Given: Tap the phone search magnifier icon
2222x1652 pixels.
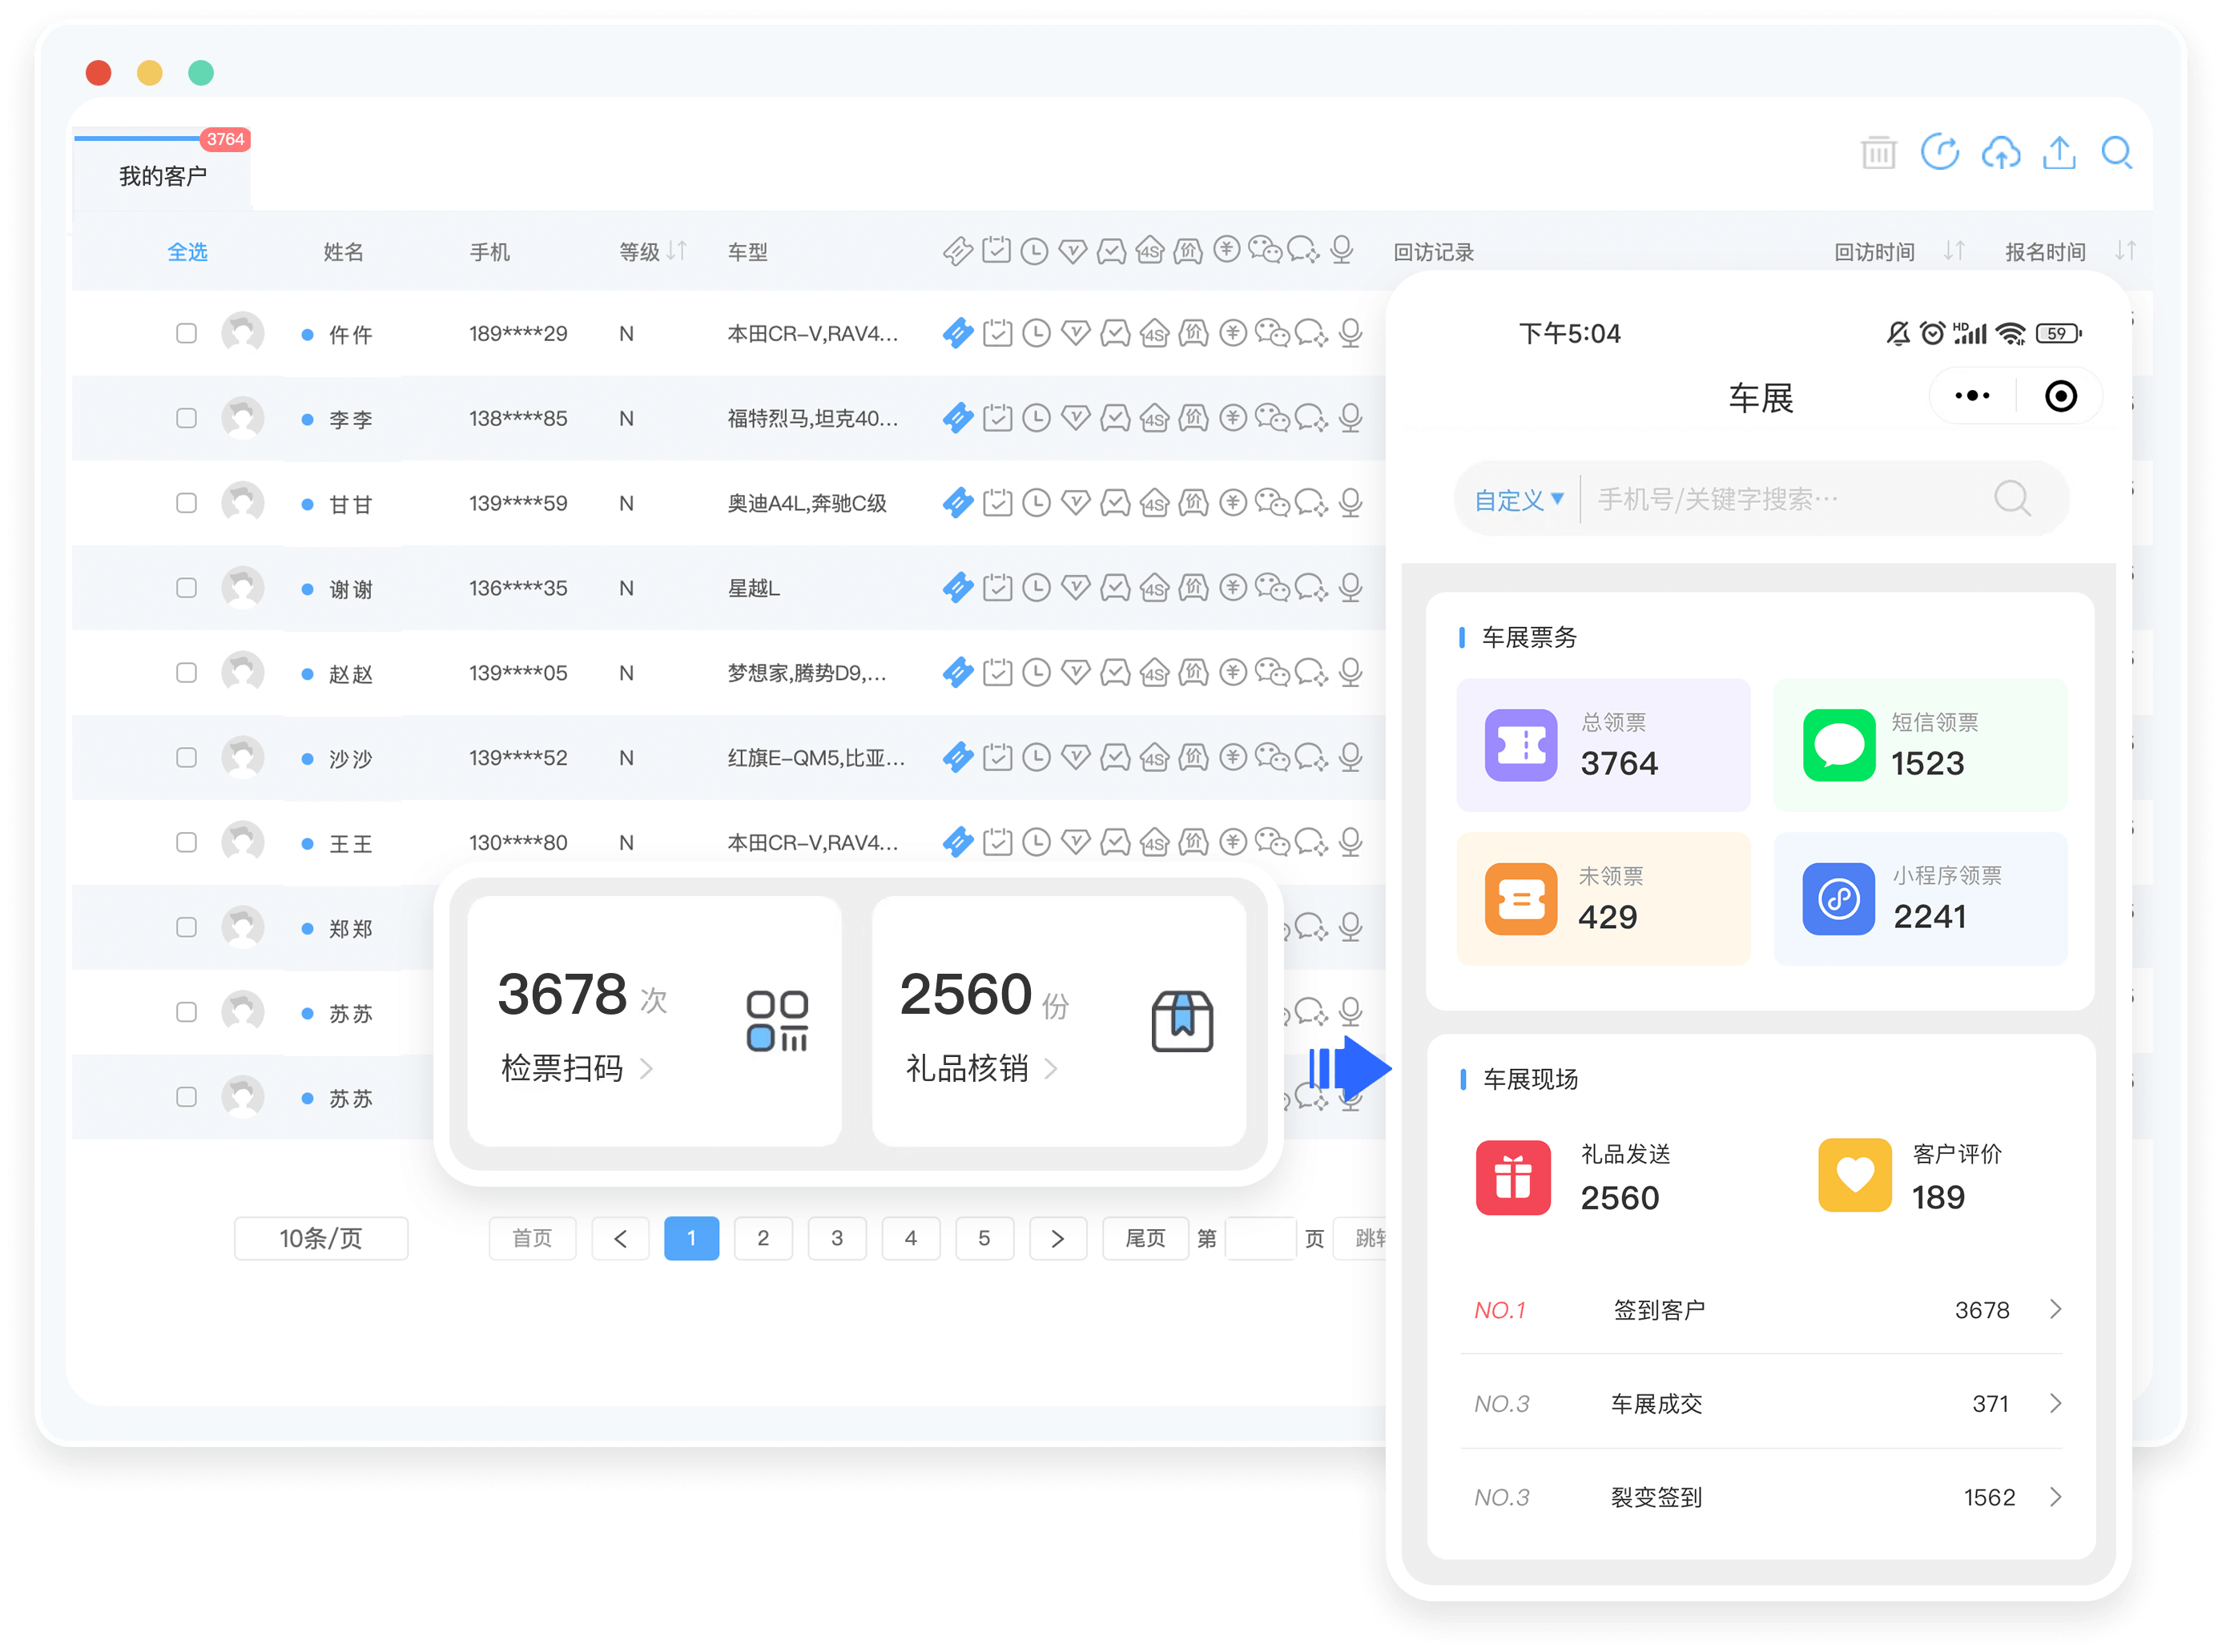Looking at the screenshot, I should click(2012, 498).
